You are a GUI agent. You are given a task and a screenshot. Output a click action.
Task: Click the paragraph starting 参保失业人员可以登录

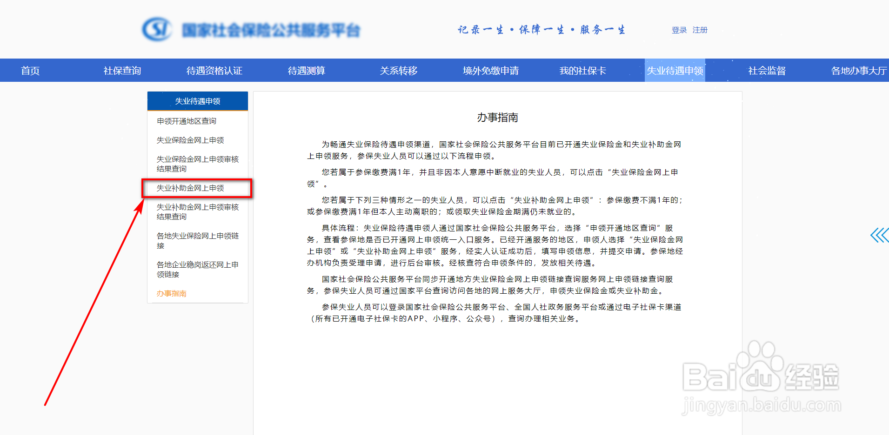(494, 313)
